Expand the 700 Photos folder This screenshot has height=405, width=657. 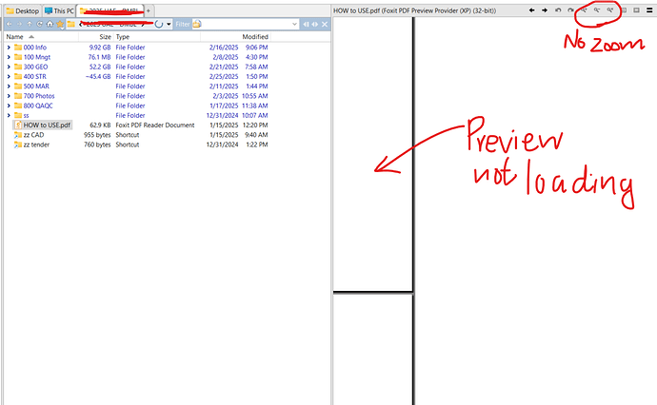[9, 96]
